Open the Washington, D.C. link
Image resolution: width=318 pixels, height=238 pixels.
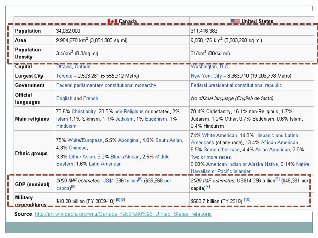210,66
